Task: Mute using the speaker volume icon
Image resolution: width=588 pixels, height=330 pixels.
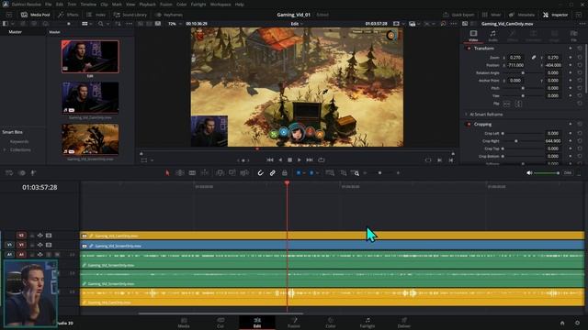Action: 529,173
